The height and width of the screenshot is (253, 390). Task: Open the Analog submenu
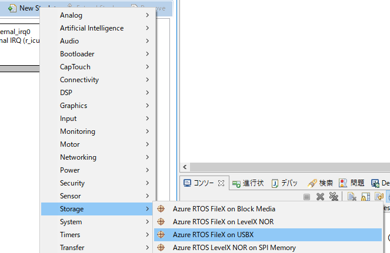pyautogui.click(x=96, y=15)
